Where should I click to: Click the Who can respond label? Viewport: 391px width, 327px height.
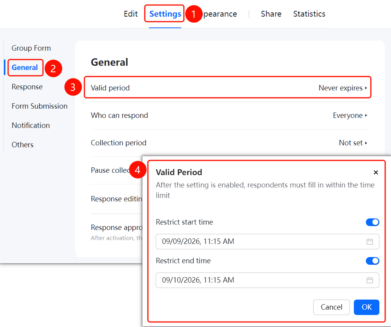120,115
